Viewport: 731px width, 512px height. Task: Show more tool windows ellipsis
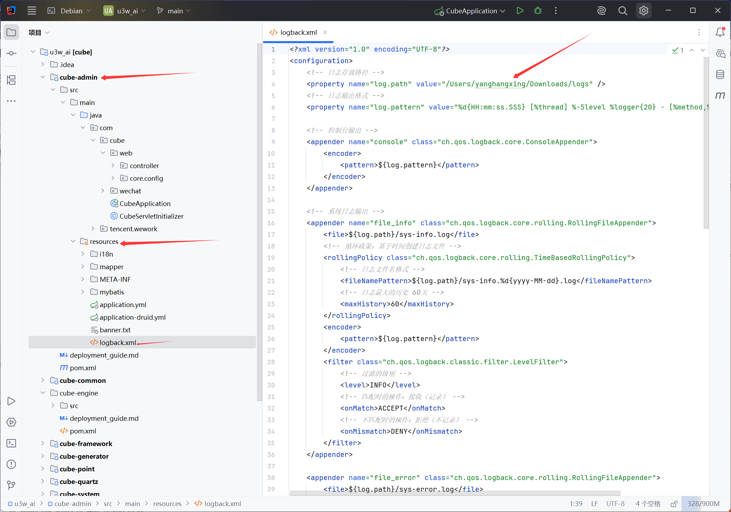coord(11,101)
